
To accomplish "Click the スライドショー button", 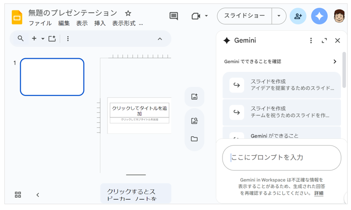I will coord(245,16).
